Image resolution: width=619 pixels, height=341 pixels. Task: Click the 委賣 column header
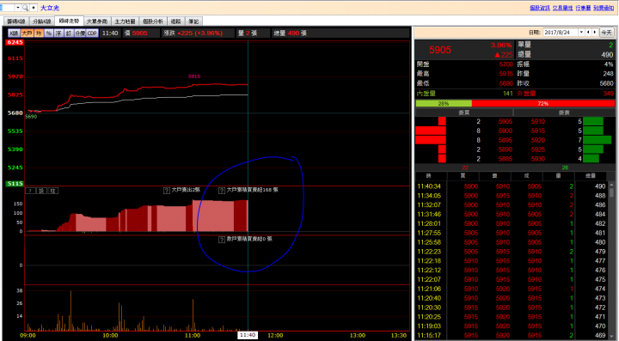tap(564, 113)
